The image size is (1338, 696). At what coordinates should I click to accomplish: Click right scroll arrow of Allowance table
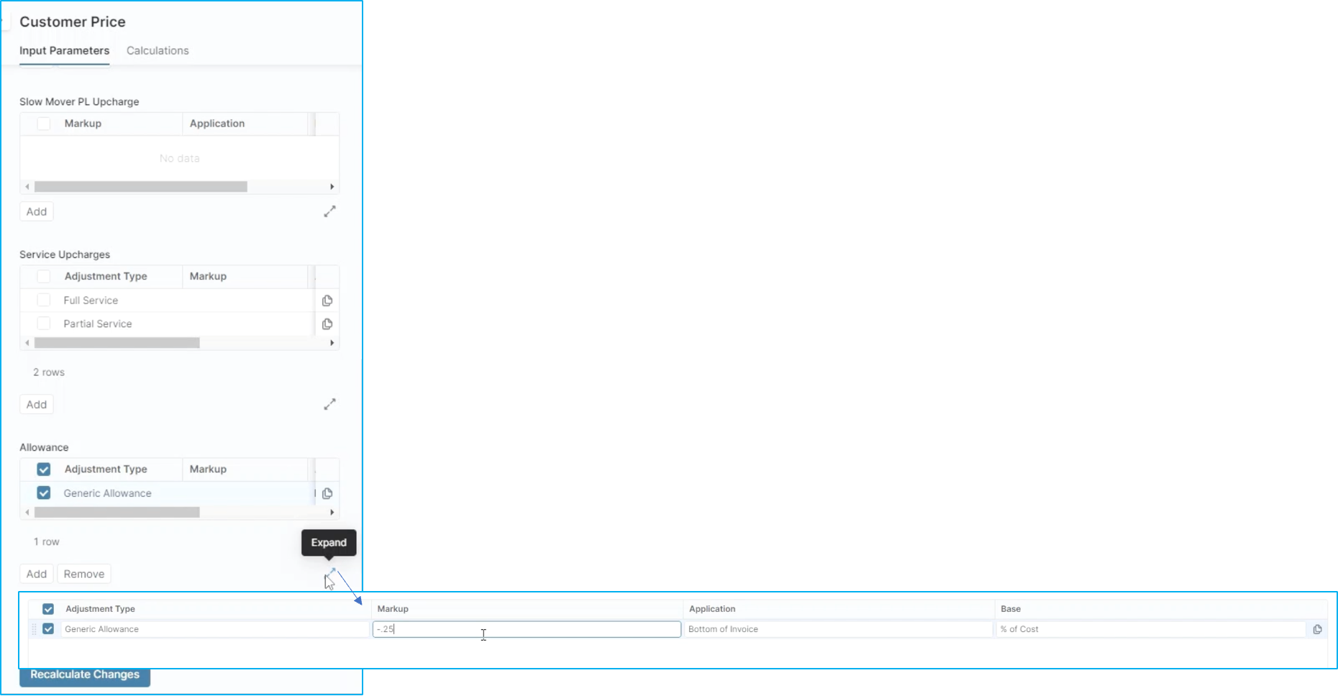click(332, 513)
